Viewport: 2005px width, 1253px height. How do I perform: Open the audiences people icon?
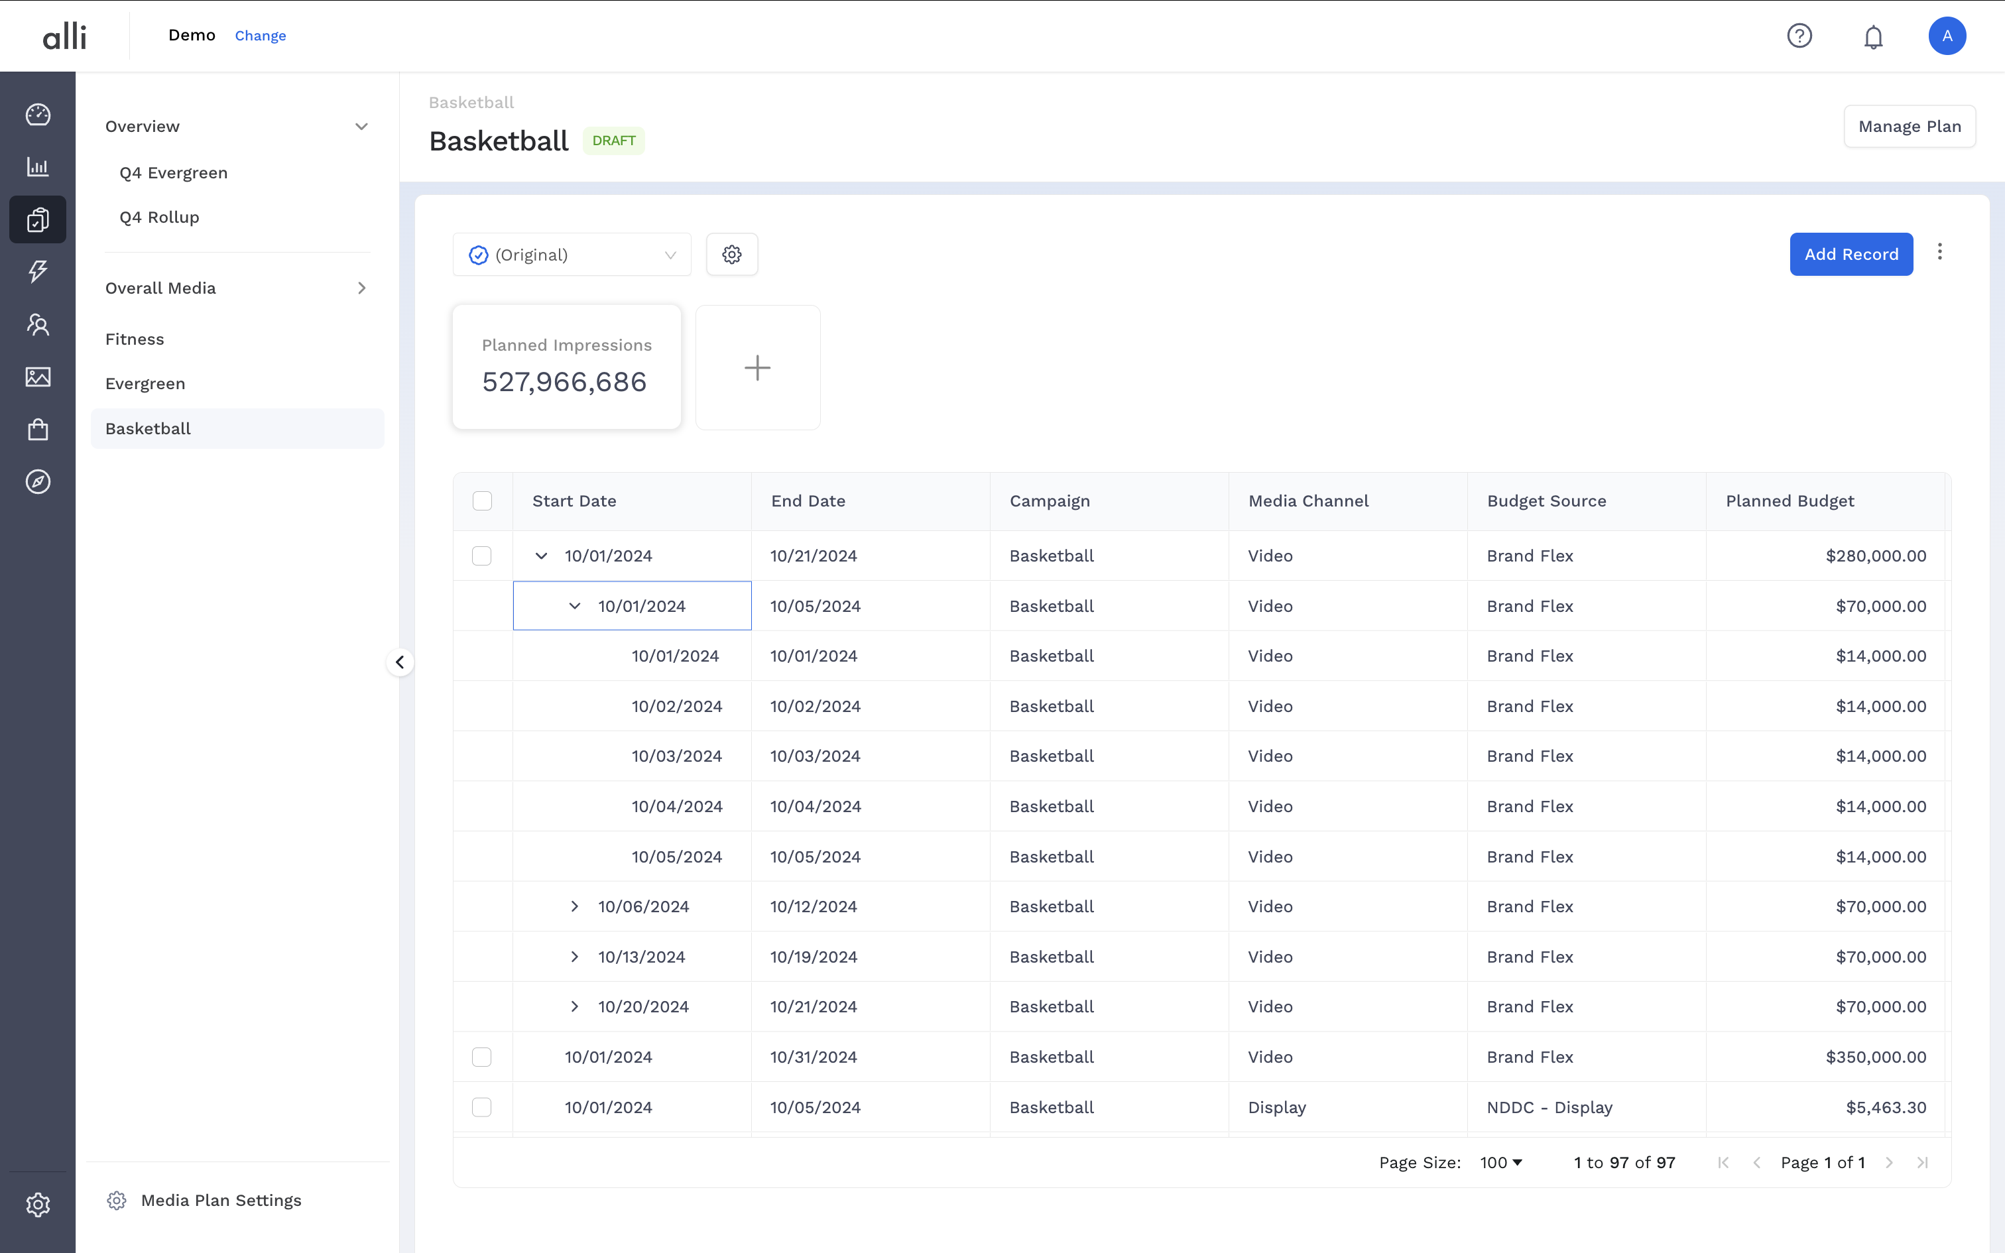38,324
